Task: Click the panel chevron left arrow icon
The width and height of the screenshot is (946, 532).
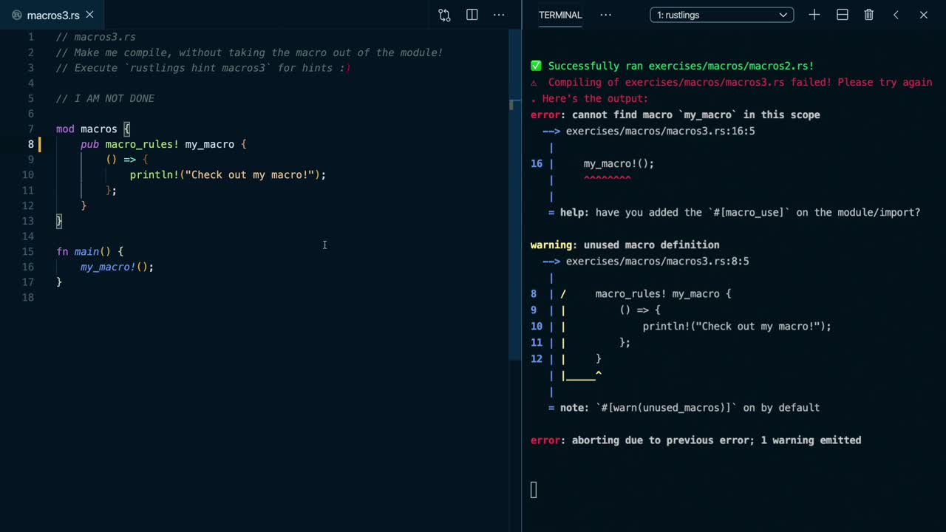Action: click(x=896, y=15)
